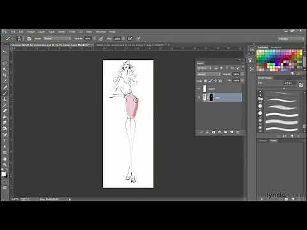This screenshot has height=230, width=307.
Task: Lock transparent pixels of the layer
Action: coord(205,80)
